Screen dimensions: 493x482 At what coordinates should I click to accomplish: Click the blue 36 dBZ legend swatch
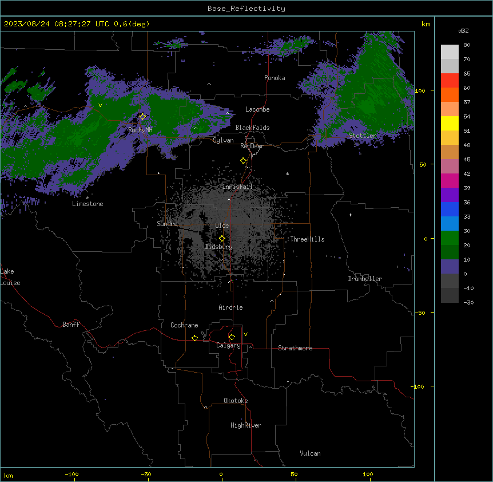(x=450, y=209)
